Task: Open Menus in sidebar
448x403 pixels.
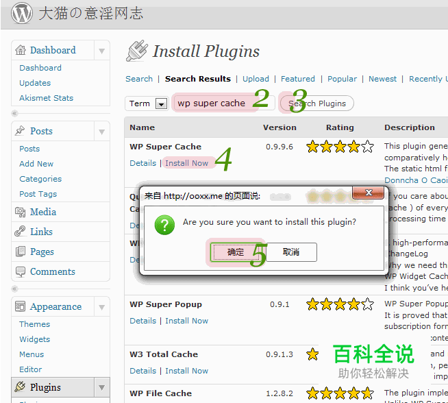Action: click(x=32, y=355)
